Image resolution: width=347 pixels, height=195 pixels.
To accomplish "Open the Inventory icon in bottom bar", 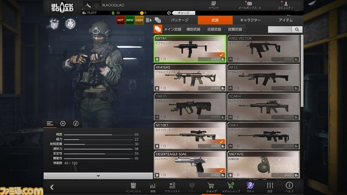I will (133, 185).
